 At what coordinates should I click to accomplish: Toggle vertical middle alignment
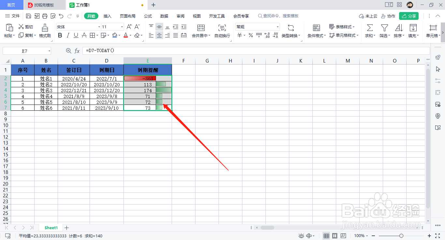(159, 27)
